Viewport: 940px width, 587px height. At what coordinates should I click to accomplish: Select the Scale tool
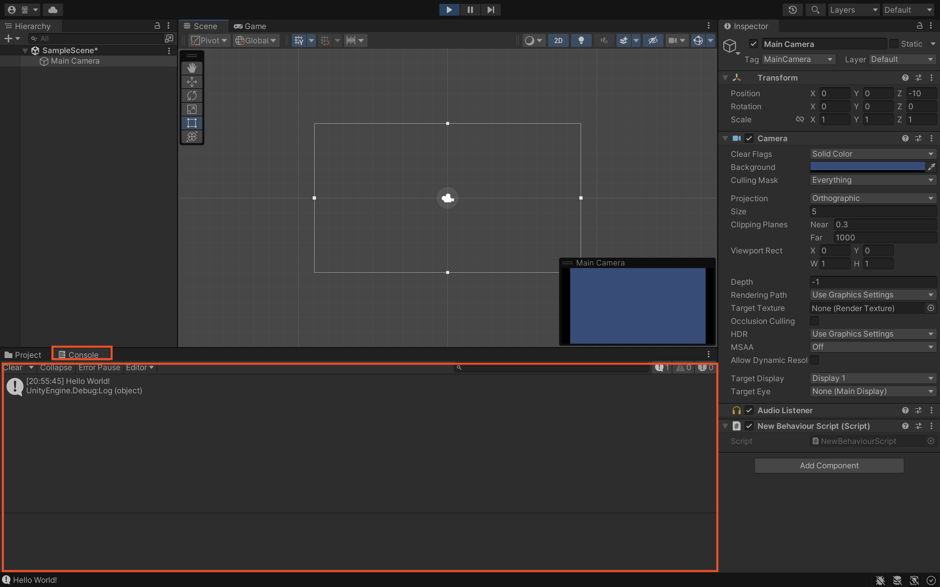[x=192, y=110]
